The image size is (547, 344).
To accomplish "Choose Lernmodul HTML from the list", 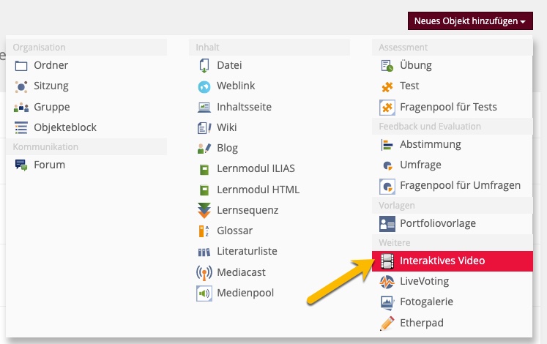I will [258, 190].
